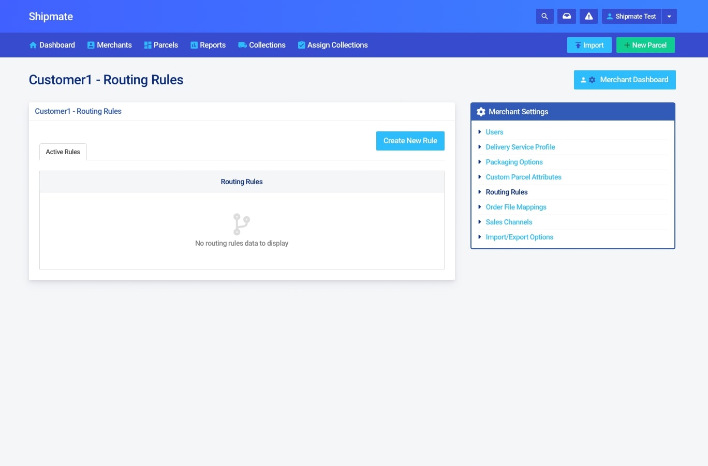Click the Routing Rules table header
Image resolution: width=708 pixels, height=466 pixels.
tap(242, 182)
